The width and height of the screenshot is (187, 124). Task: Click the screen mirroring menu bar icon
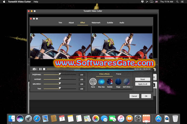pos(152,2)
